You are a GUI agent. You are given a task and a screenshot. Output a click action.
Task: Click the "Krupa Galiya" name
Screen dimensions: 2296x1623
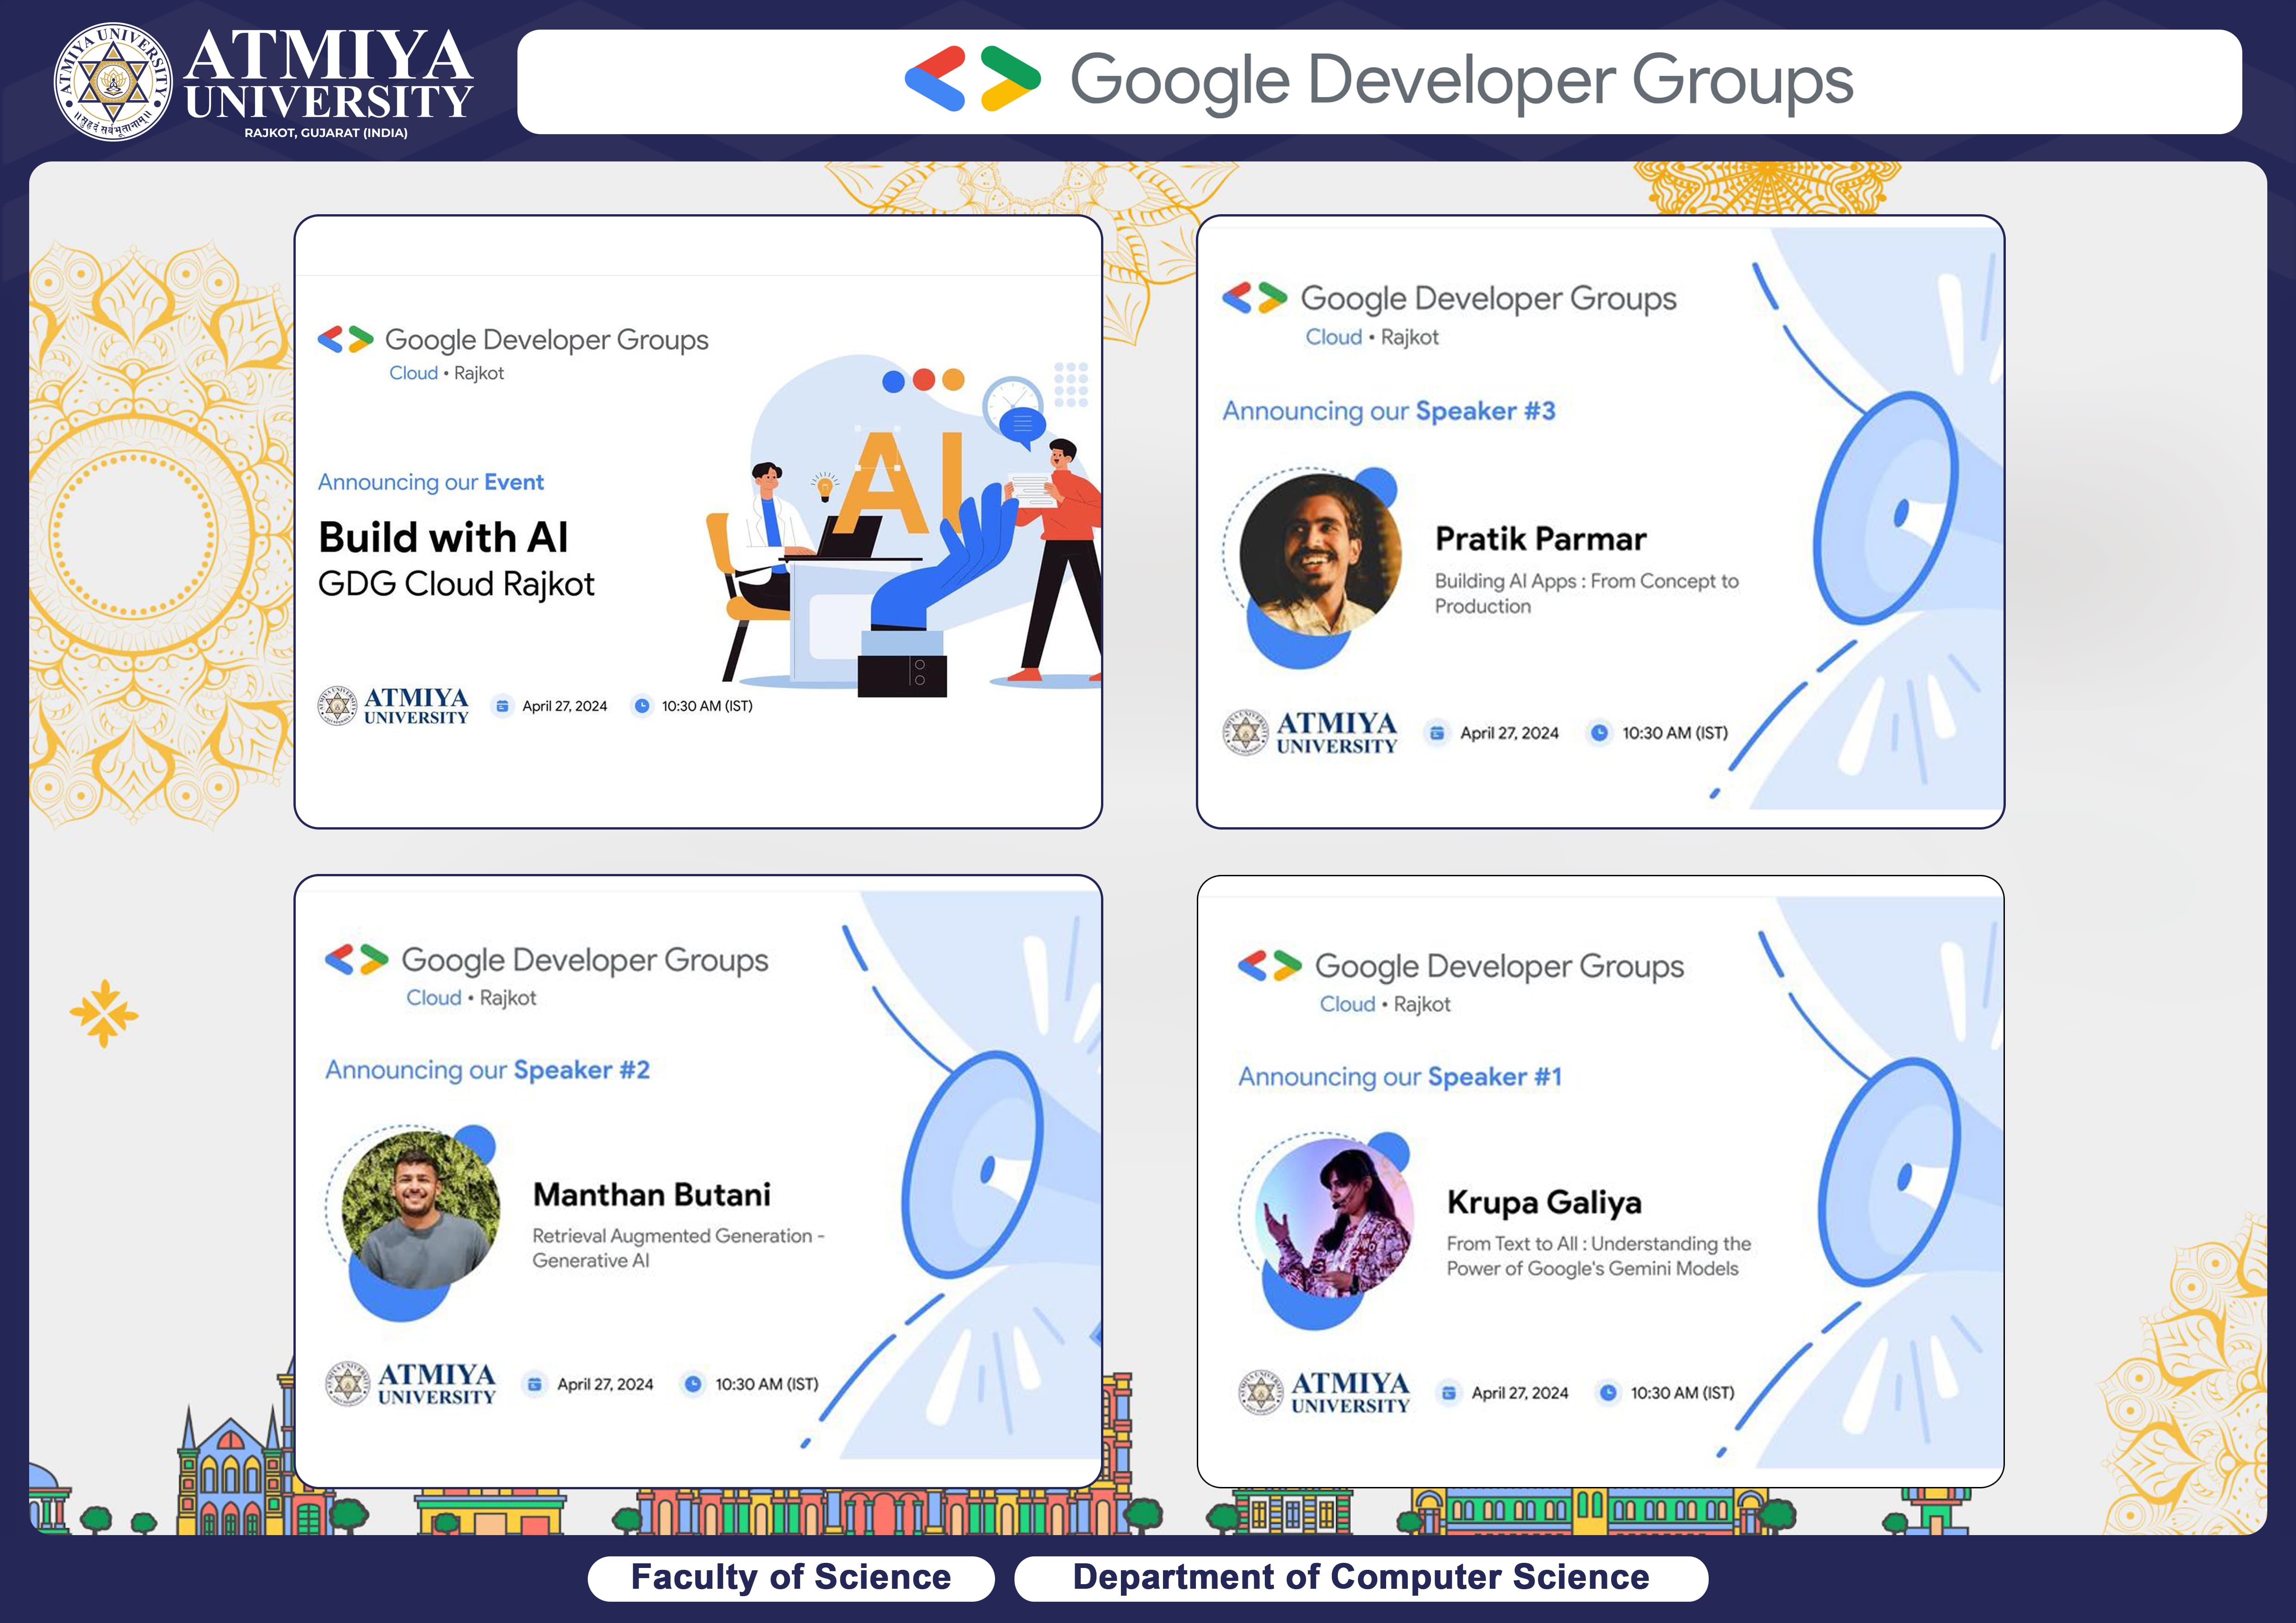click(x=1544, y=1202)
